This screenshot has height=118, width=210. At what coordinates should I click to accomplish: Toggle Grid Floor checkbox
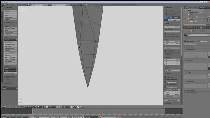click(165, 90)
